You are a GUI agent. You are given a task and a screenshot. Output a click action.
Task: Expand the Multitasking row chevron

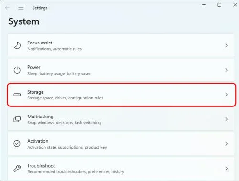click(x=226, y=119)
